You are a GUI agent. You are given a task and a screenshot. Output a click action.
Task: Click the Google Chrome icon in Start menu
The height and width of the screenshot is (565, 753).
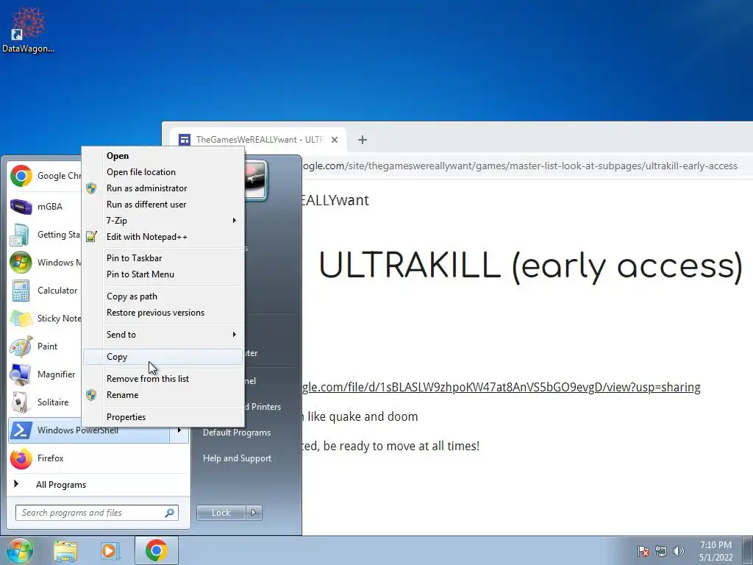tap(21, 176)
